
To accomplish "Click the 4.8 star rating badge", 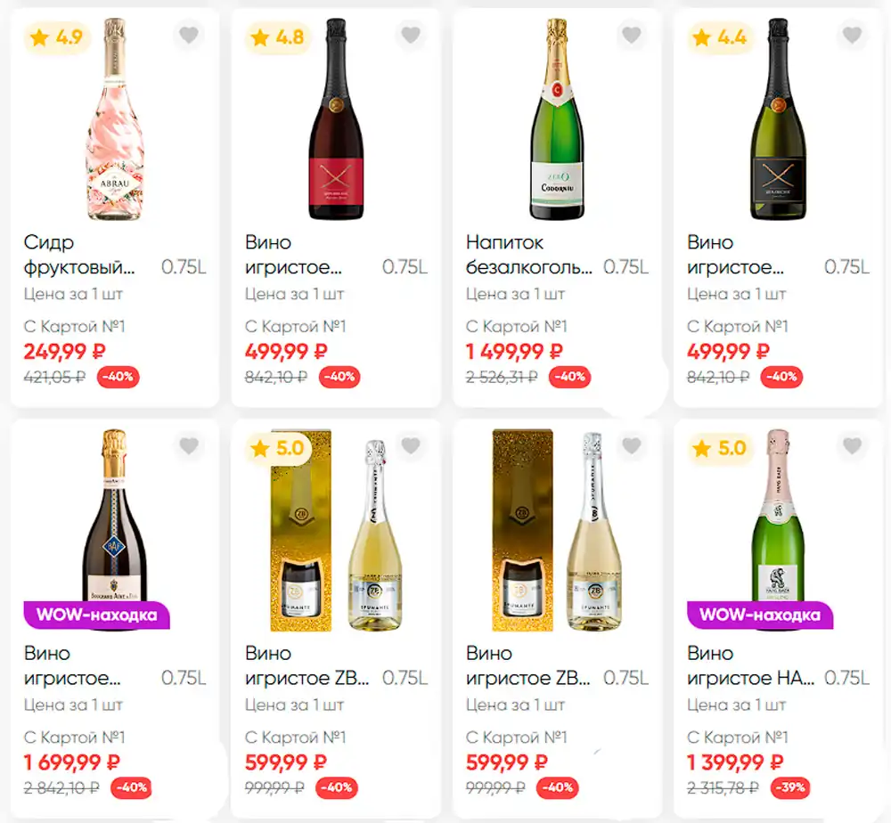I will (278, 37).
